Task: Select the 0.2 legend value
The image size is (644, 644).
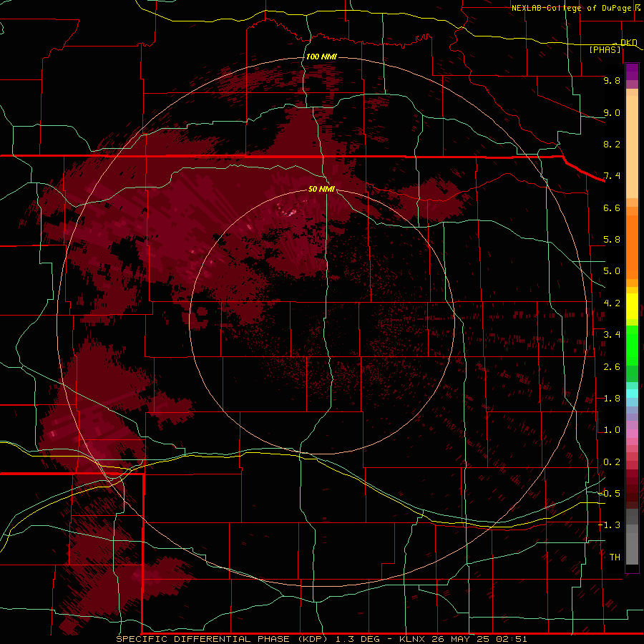Action: 612,462
